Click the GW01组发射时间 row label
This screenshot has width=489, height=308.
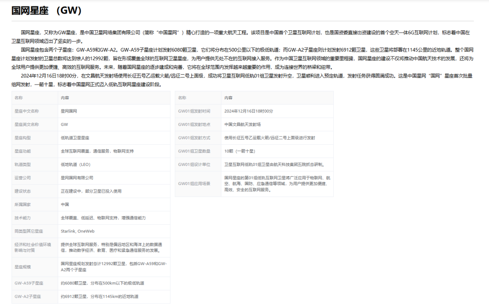pyautogui.click(x=194, y=111)
